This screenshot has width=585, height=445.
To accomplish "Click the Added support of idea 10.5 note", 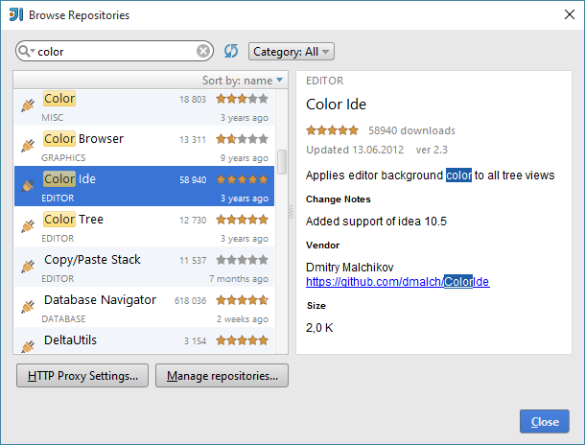I will (376, 222).
